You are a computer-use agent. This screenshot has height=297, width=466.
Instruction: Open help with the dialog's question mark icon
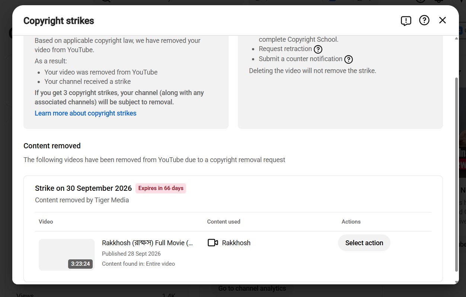click(424, 20)
